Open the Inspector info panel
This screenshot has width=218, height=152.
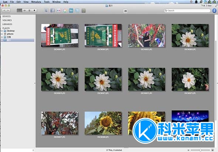coord(214,11)
